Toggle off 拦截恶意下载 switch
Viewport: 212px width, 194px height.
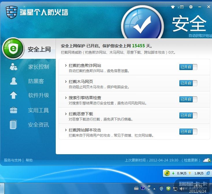pos(188,116)
